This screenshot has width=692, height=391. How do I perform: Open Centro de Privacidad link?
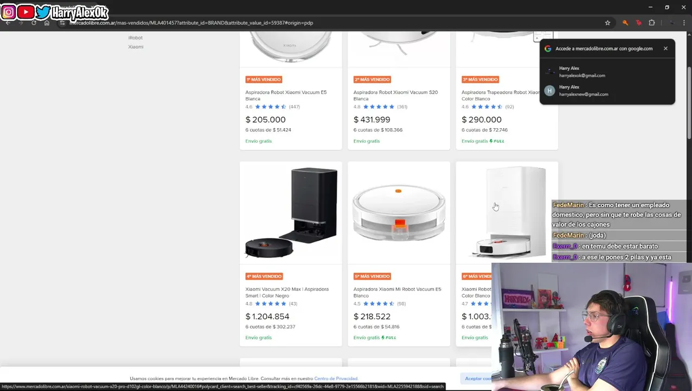[336, 379]
